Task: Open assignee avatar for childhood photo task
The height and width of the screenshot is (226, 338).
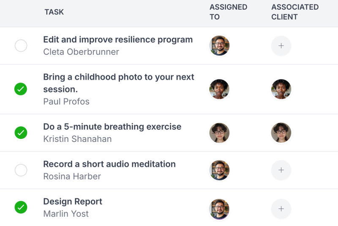Action: pos(219,89)
